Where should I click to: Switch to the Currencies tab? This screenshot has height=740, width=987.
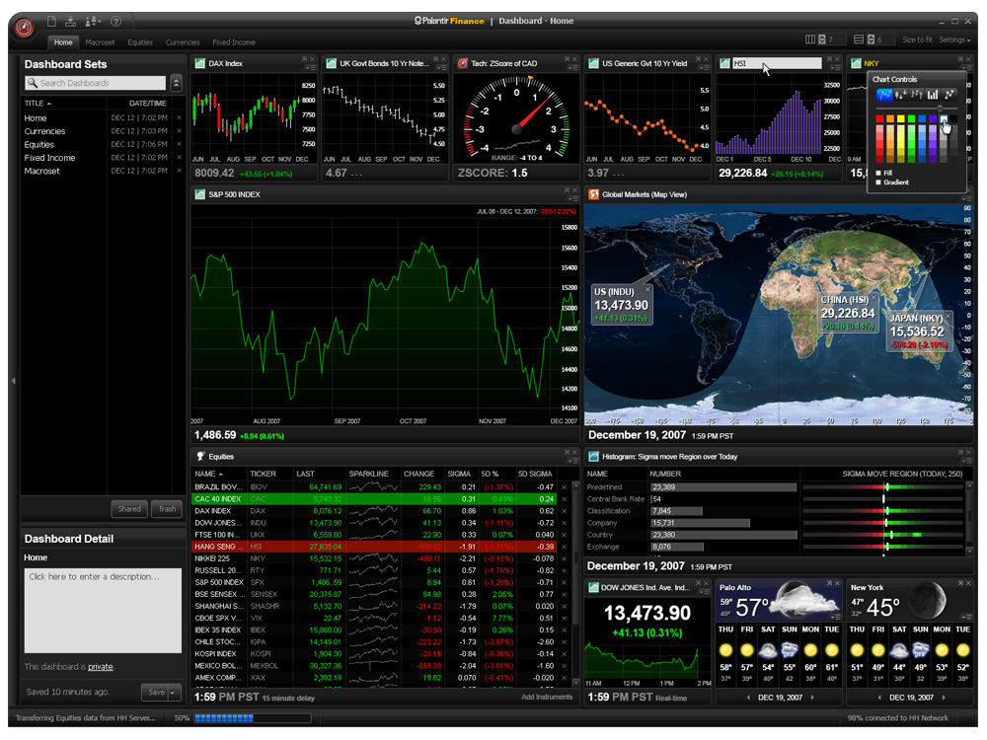pyautogui.click(x=183, y=42)
